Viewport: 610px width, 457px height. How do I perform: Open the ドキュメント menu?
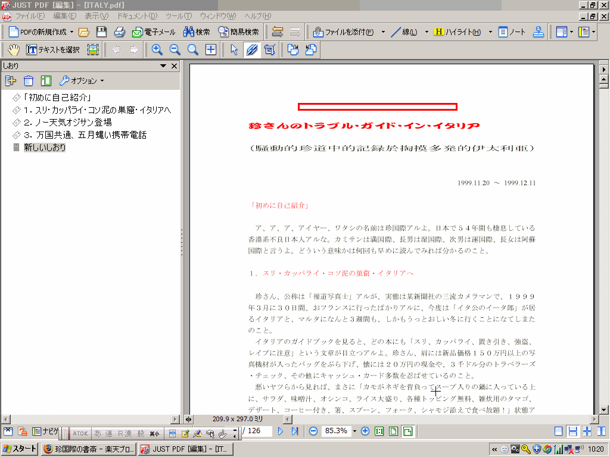[x=137, y=16]
